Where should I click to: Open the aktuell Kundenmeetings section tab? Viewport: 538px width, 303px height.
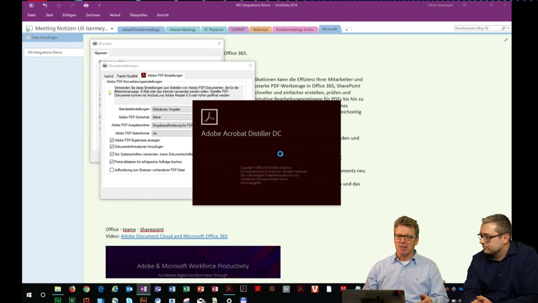coord(140,29)
